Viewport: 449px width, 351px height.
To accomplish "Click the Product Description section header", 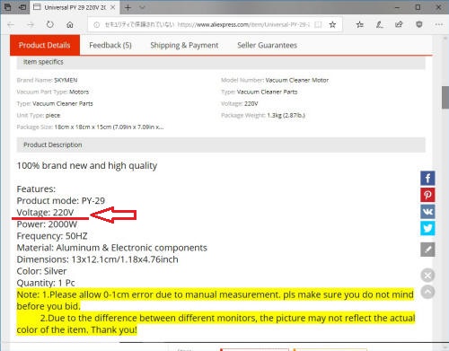I will click(x=221, y=145).
